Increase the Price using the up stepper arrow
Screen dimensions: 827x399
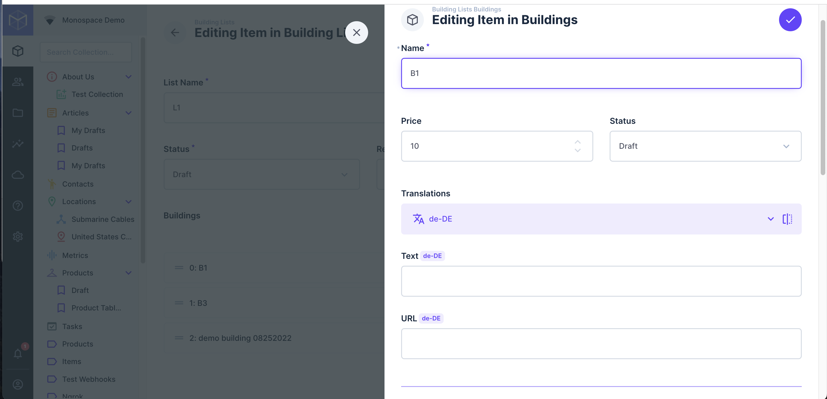(x=577, y=141)
